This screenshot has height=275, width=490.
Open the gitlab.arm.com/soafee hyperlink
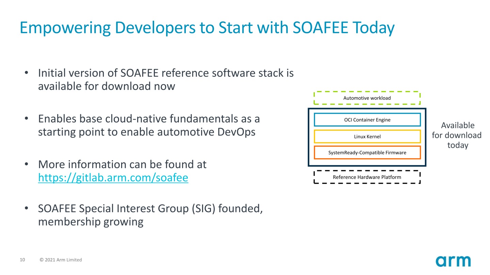click(x=113, y=178)
